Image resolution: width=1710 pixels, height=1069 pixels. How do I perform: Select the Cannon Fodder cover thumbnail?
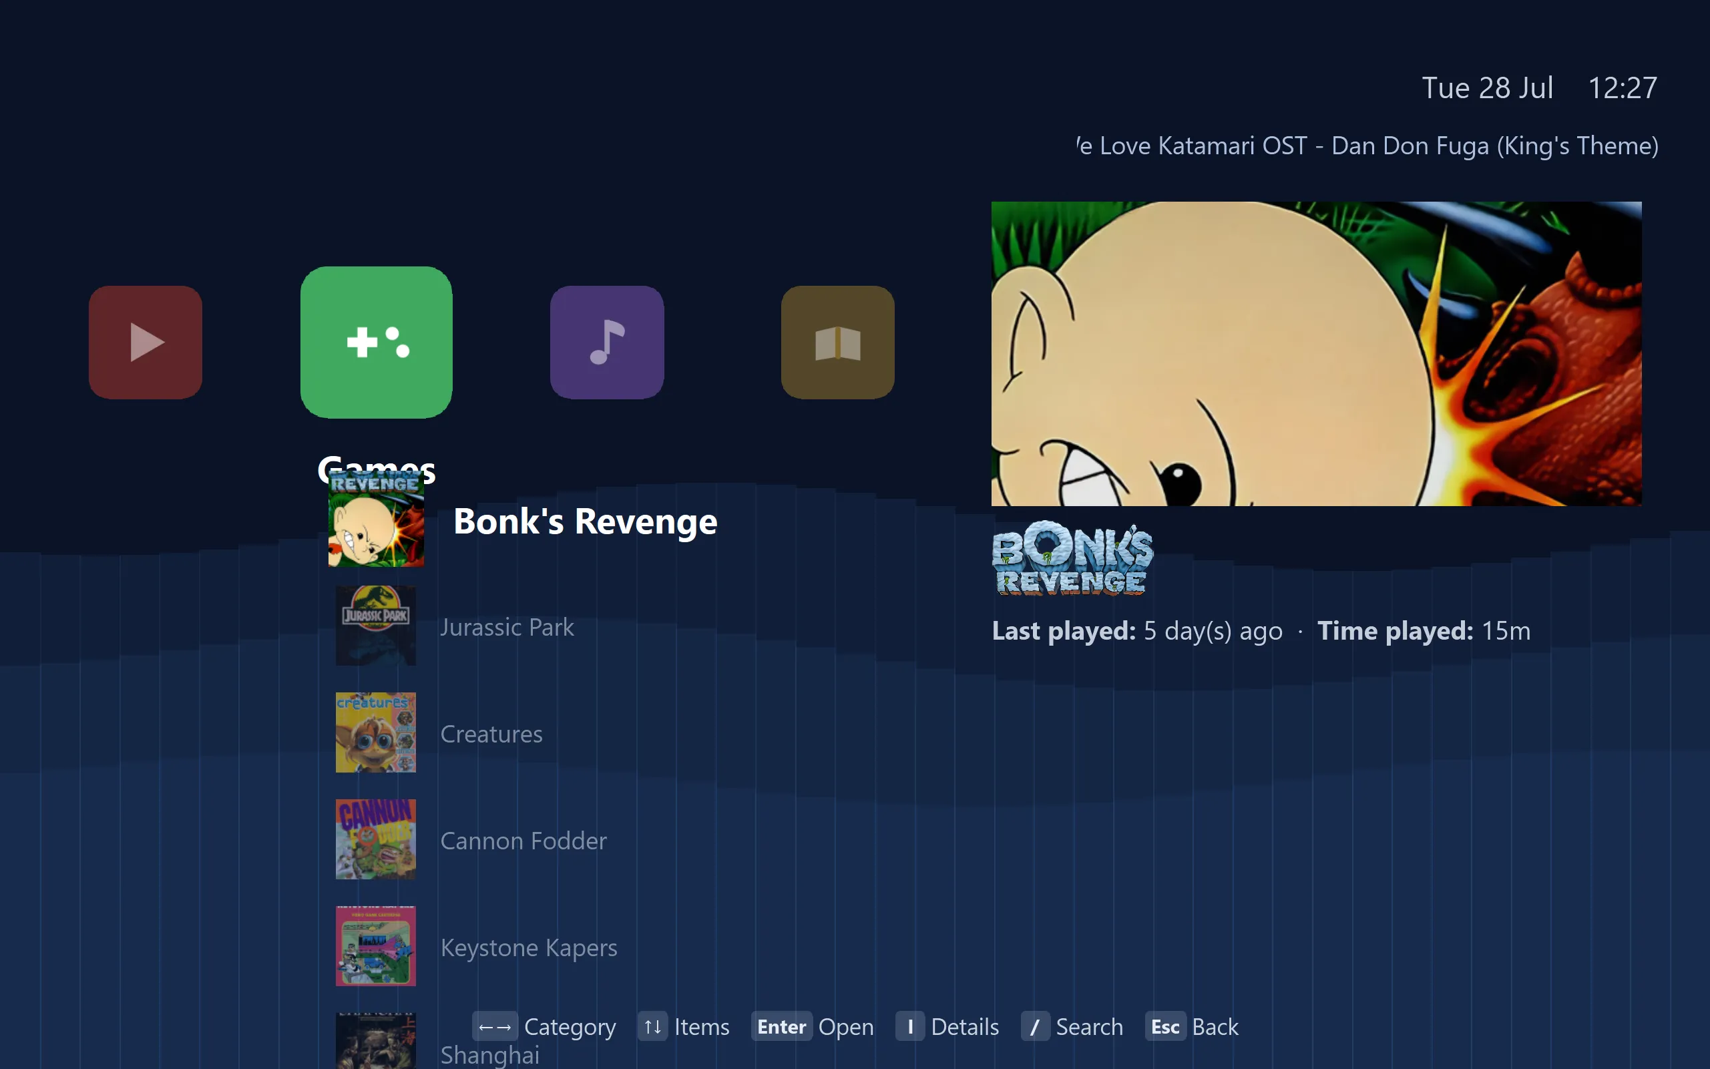click(376, 839)
